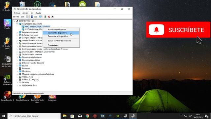Select Dispositivos del sistema row
Screen dimensions: 211x119
pos(32,57)
